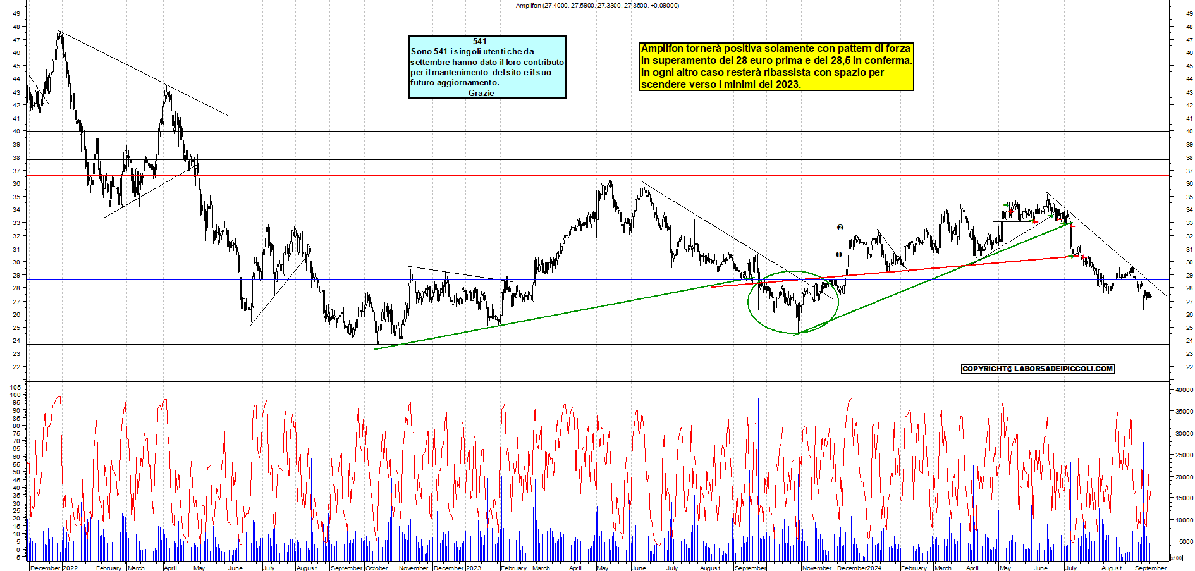Click the "2024" year label on time axis
Image resolution: width=1195 pixels, height=571 pixels.
click(874, 568)
